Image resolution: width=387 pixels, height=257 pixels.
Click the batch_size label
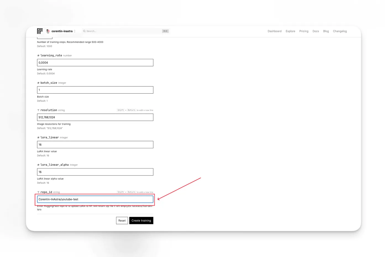[x=49, y=83]
